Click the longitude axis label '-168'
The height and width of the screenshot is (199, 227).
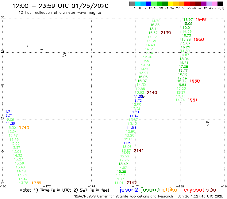[181, 186]
